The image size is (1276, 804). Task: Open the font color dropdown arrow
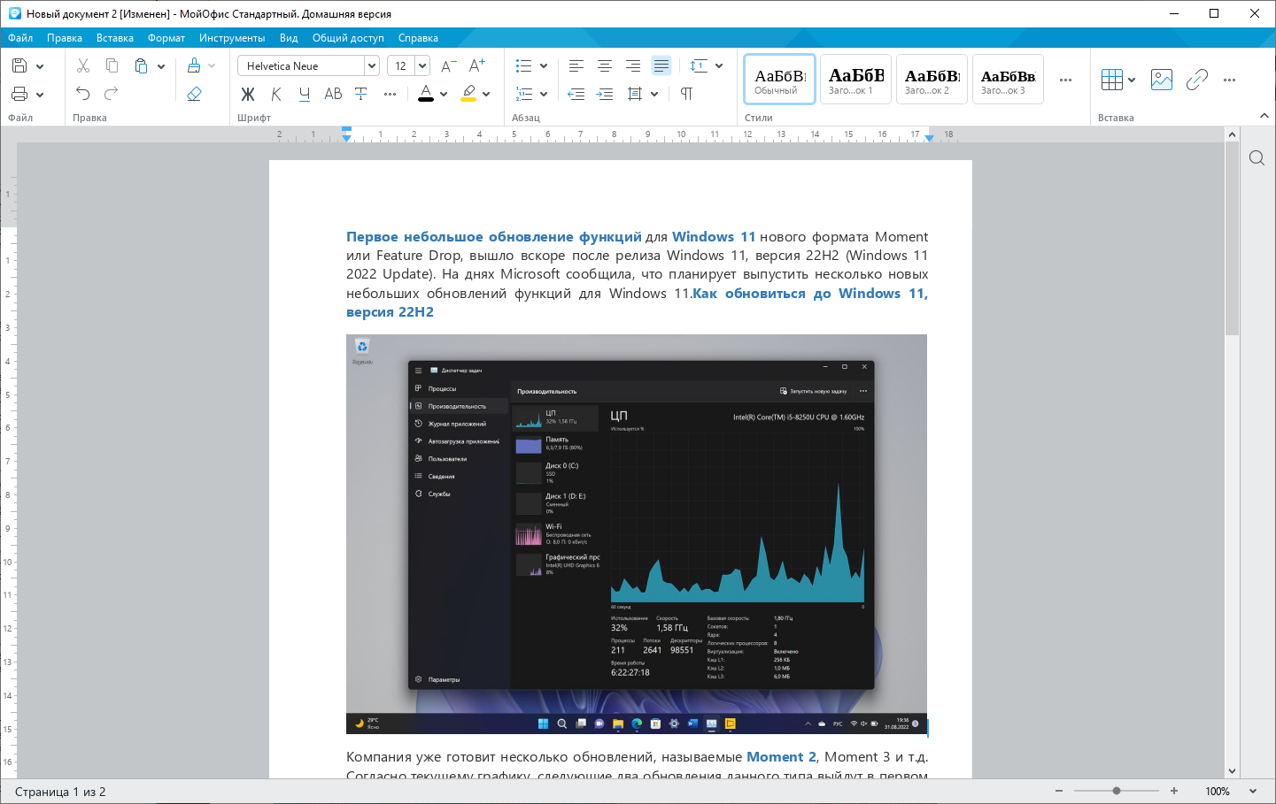[444, 95]
